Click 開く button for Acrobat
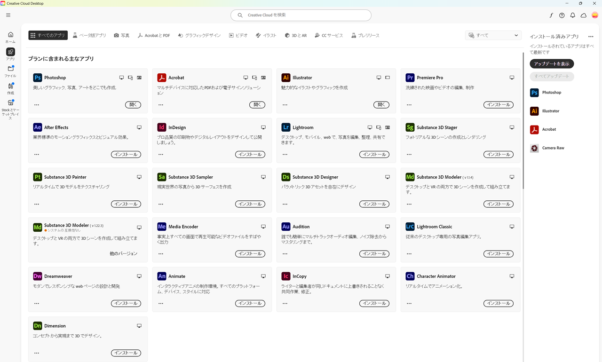 click(257, 105)
